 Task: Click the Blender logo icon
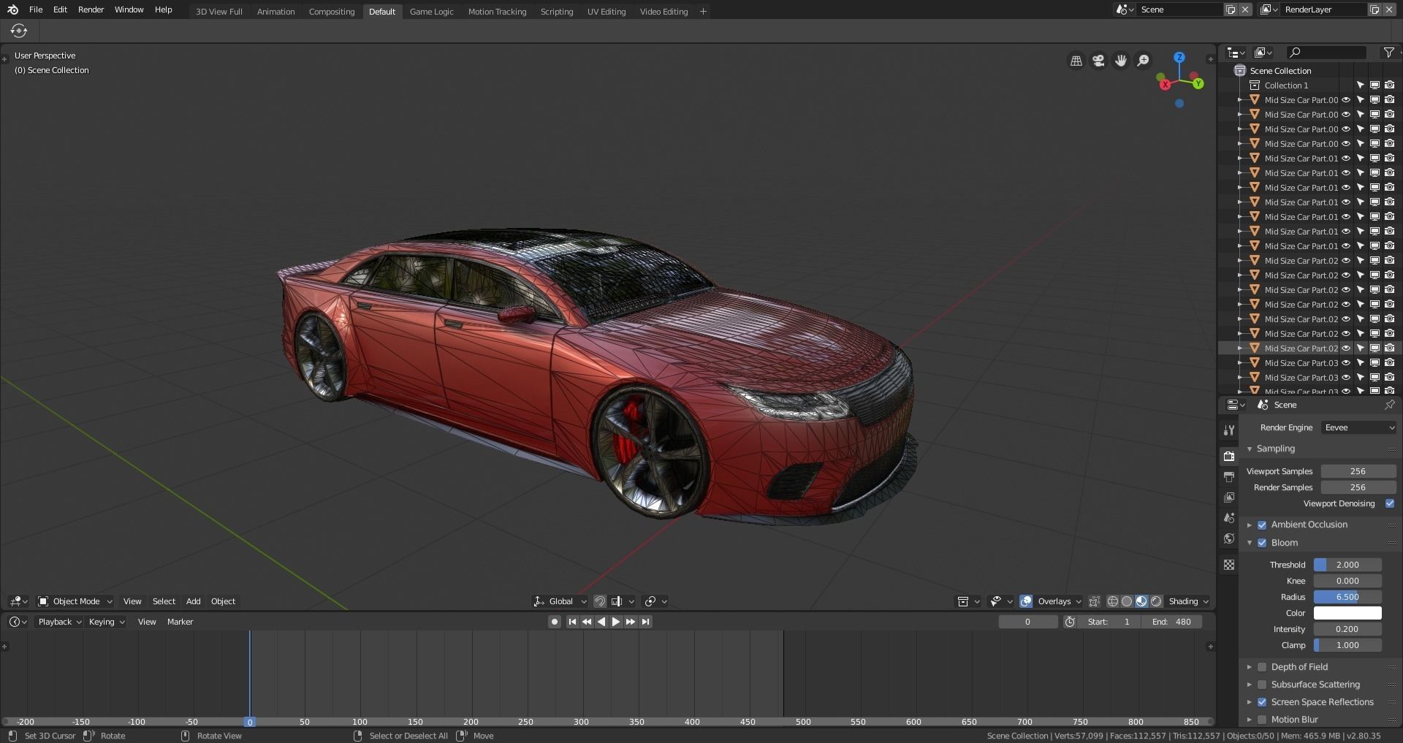pyautogui.click(x=12, y=9)
